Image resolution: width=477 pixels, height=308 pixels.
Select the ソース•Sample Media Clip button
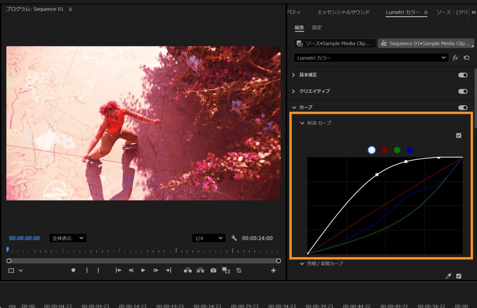click(x=335, y=43)
